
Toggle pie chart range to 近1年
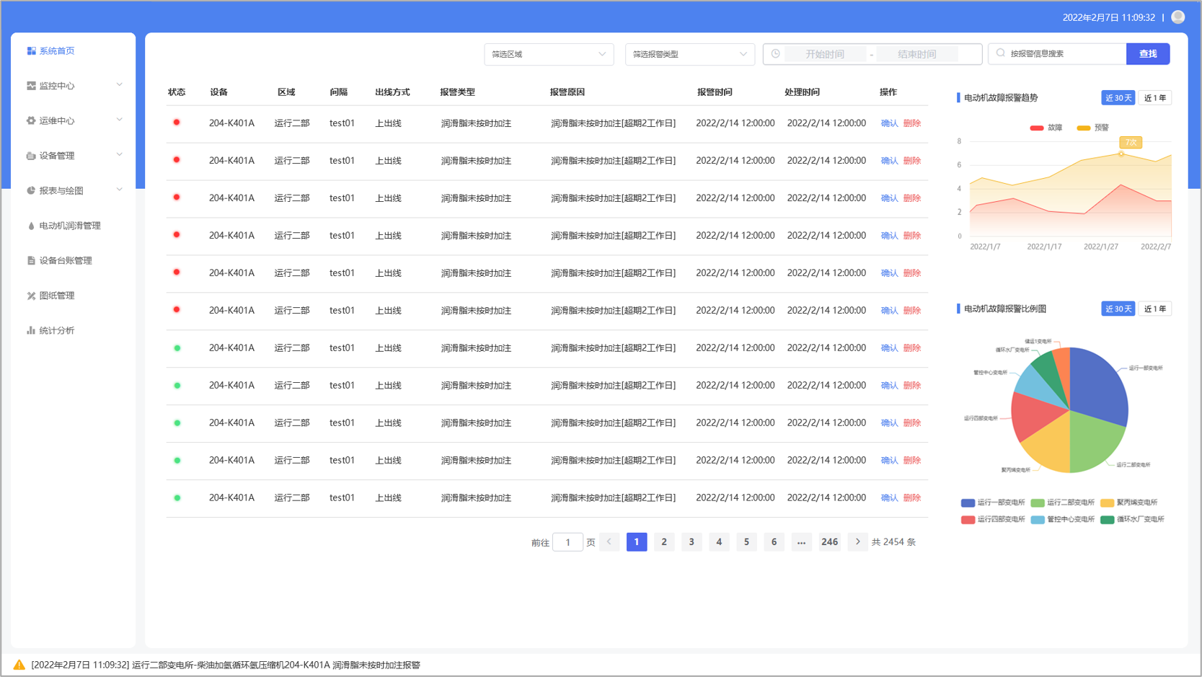1155,309
